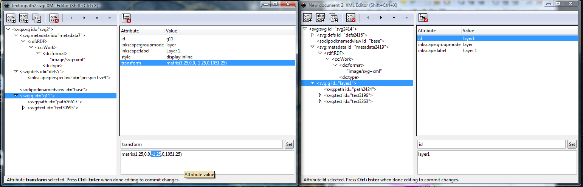Expand the svg:text text30595 node

pos(23,108)
